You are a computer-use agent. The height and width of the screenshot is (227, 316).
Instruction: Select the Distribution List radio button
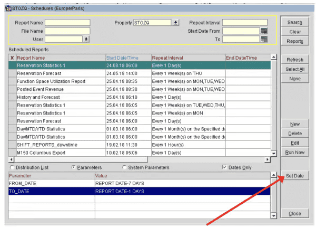[x=12, y=167]
